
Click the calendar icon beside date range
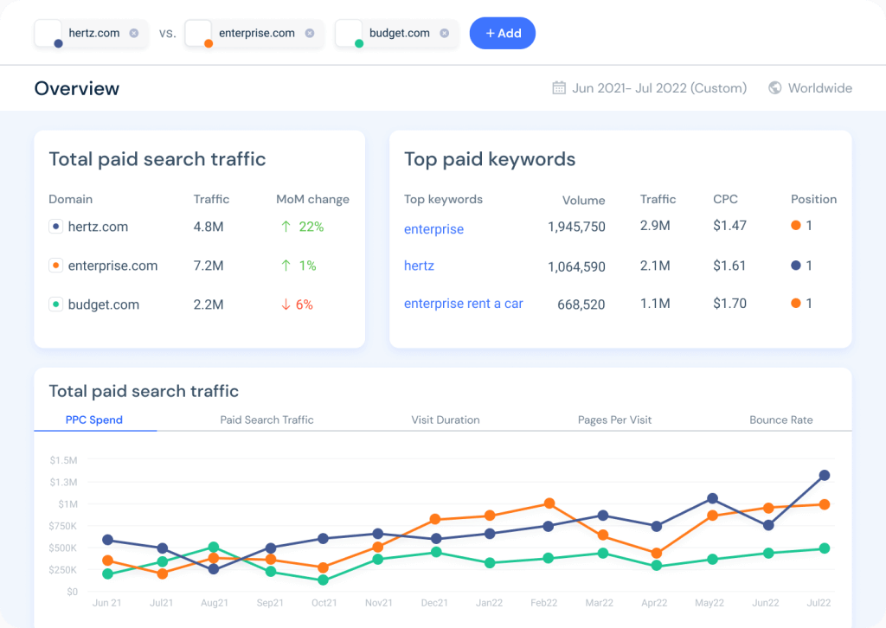click(559, 88)
